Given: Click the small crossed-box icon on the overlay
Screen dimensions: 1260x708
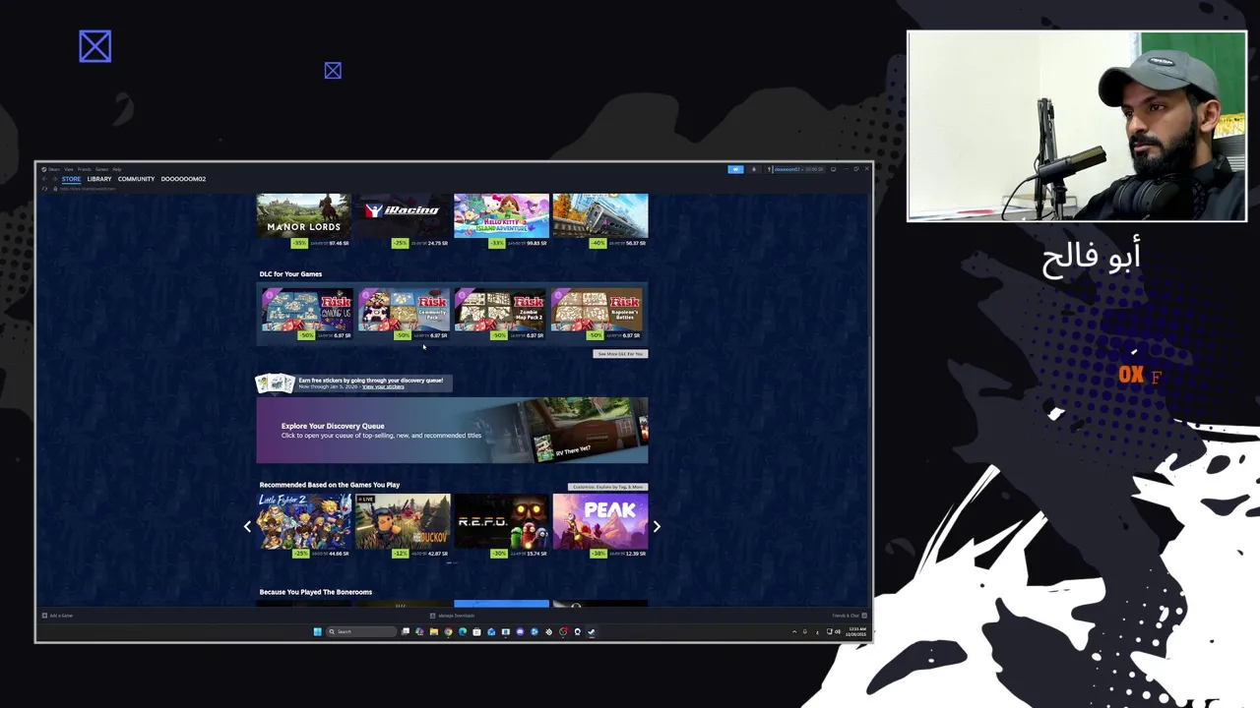Looking at the screenshot, I should click(333, 71).
